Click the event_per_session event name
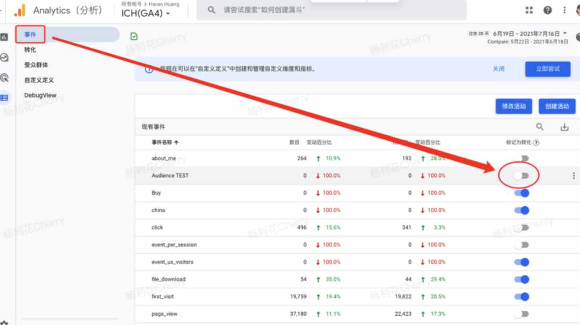580x325 pixels. 174,245
